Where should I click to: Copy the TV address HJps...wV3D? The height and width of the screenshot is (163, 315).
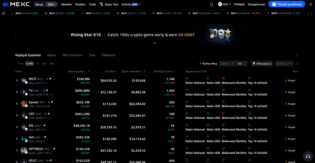coord(44,95)
